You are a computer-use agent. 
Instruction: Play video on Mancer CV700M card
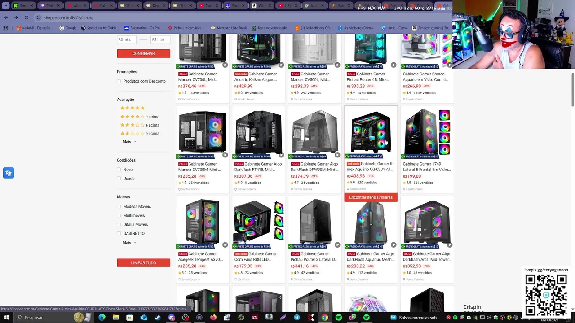pos(225,155)
